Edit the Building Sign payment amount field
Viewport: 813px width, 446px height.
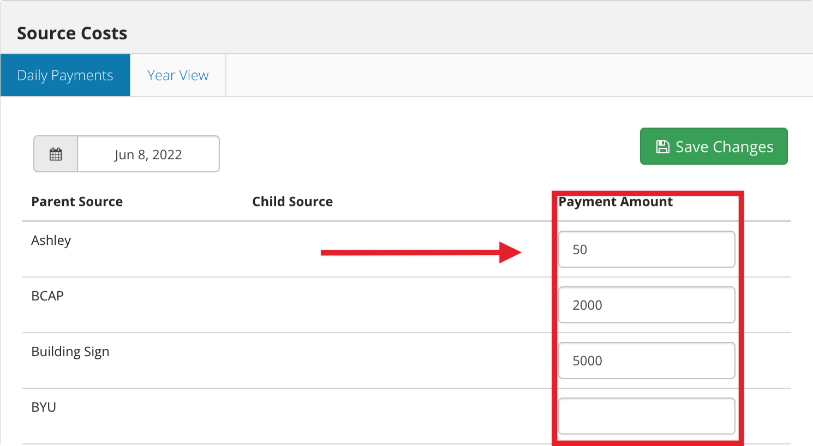pyautogui.click(x=647, y=361)
